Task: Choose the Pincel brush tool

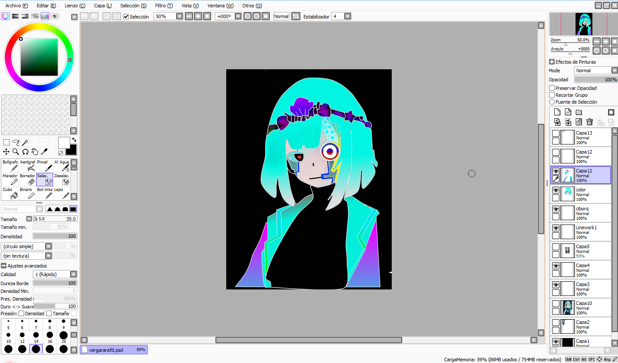Action: 44,166
